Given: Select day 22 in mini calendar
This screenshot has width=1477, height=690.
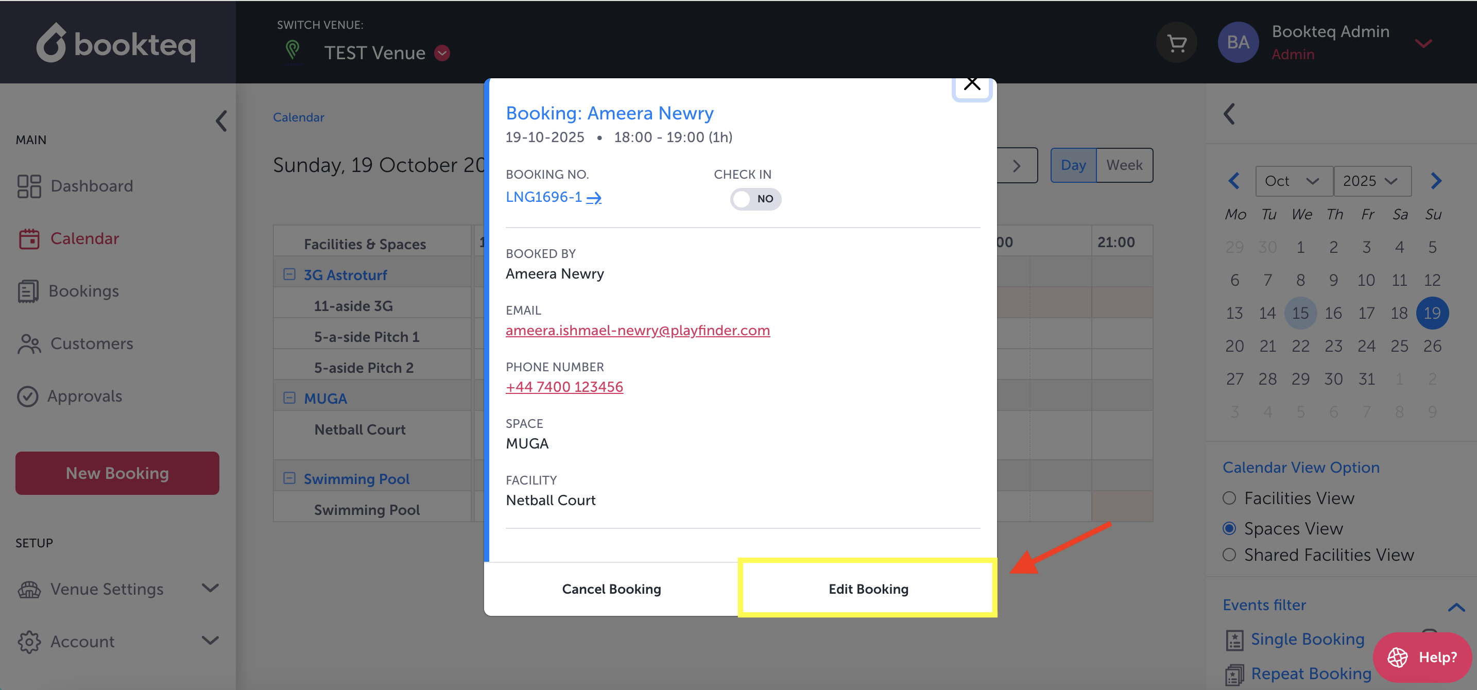Looking at the screenshot, I should click(x=1300, y=346).
